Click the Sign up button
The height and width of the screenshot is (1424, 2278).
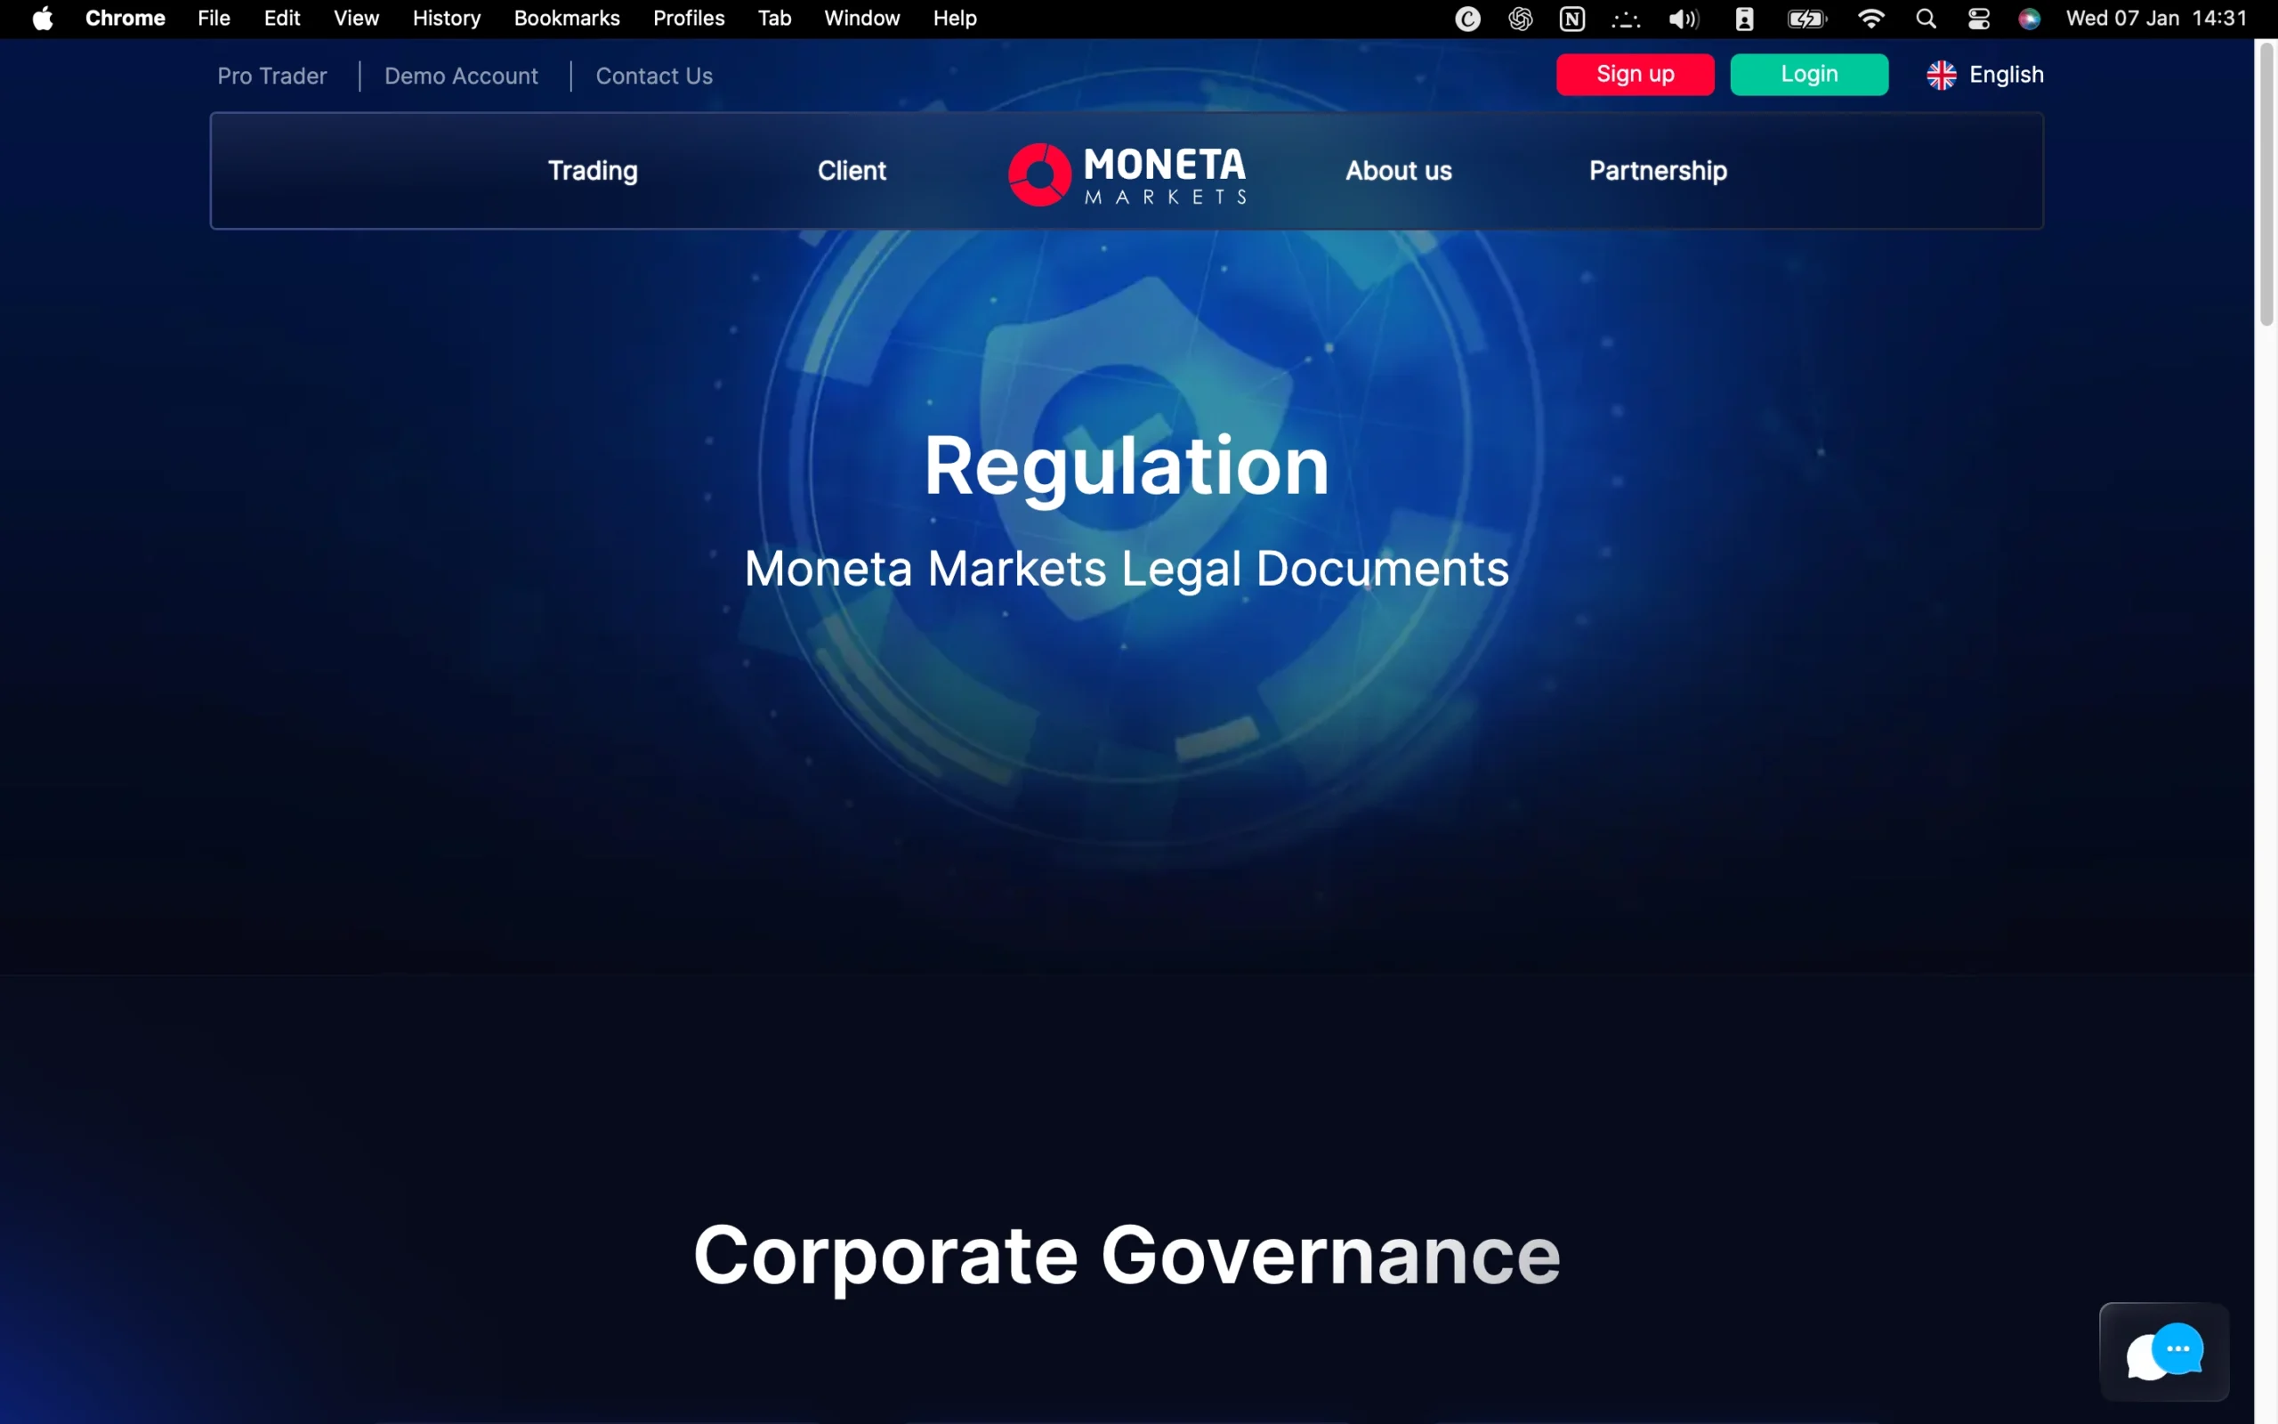[x=1635, y=75]
